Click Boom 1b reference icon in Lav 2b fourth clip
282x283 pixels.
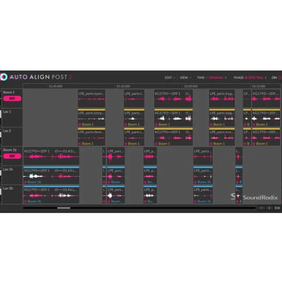[195, 202]
